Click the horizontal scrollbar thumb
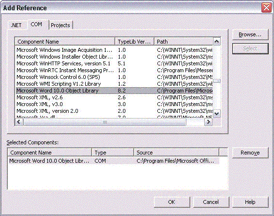The image size is (274, 216). pos(105,122)
